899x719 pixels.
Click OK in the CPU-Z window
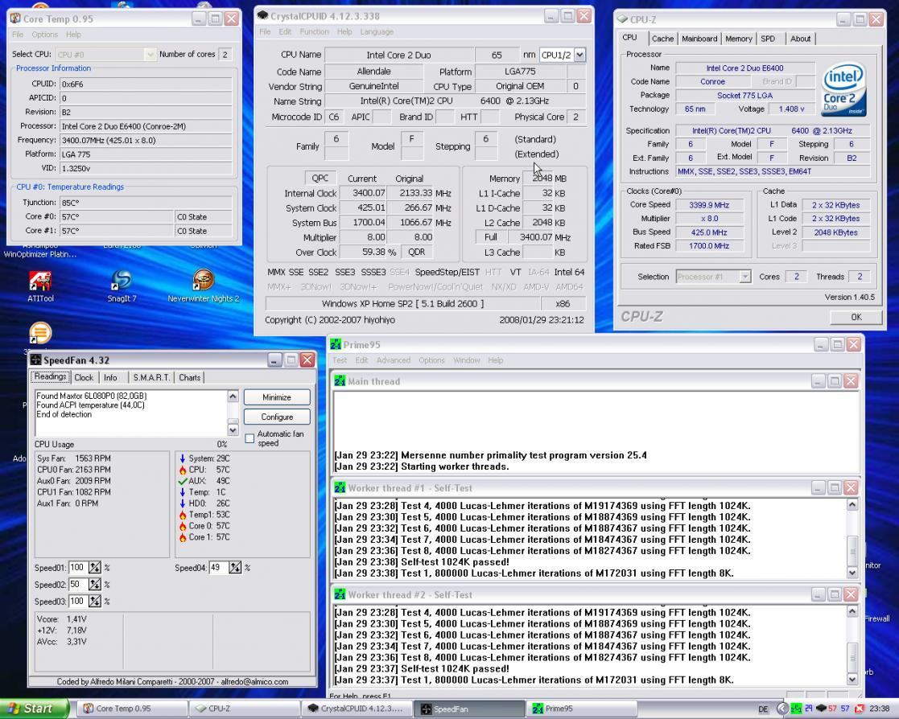[856, 317]
